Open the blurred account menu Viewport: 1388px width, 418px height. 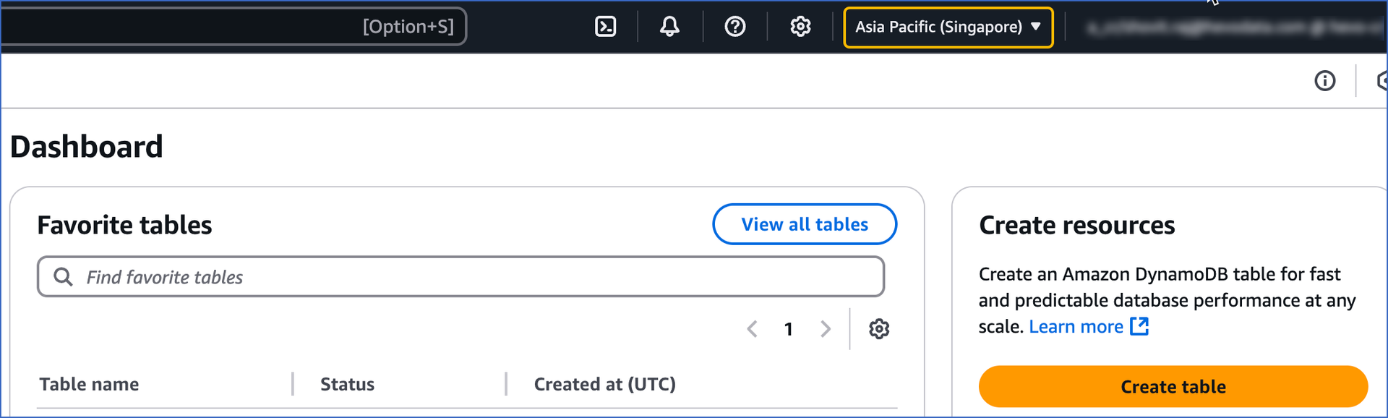[x=1235, y=27]
